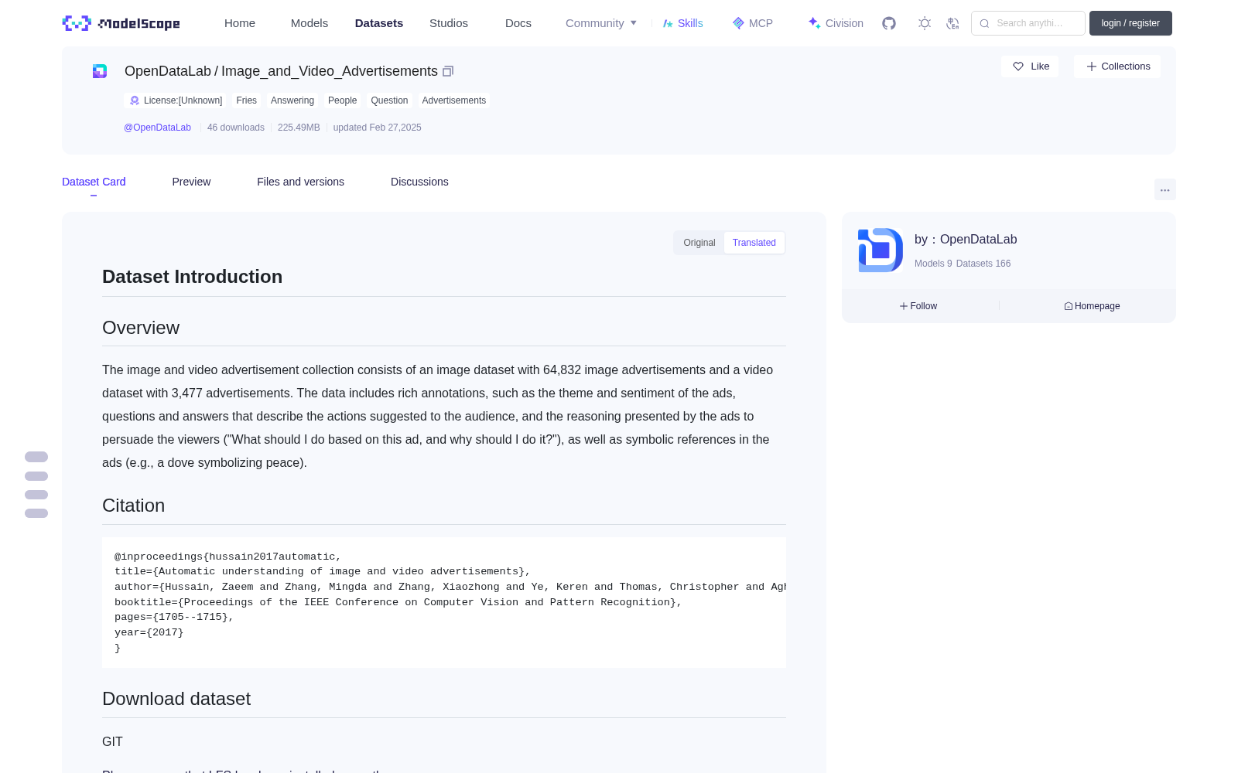Switch language with the translate icon

point(952,23)
